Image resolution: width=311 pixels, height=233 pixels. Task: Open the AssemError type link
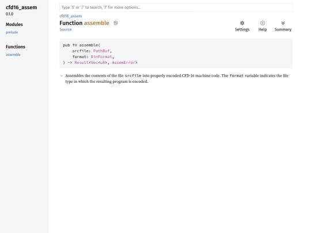pos(123,62)
